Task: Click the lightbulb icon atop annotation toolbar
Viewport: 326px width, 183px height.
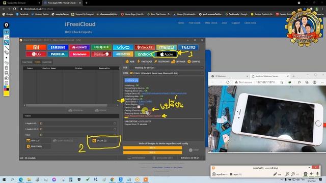Action: tap(7, 25)
